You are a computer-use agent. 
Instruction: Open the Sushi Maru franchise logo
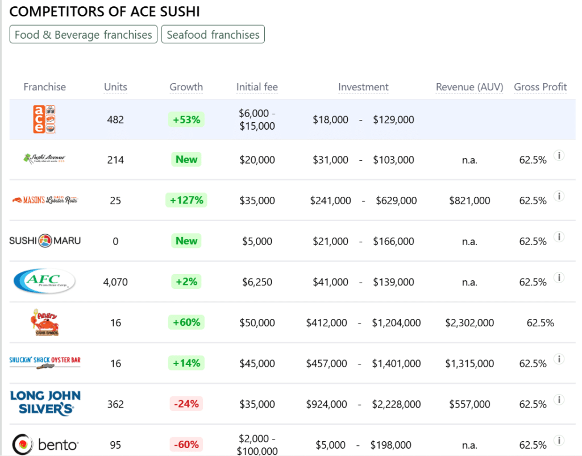tap(44, 241)
